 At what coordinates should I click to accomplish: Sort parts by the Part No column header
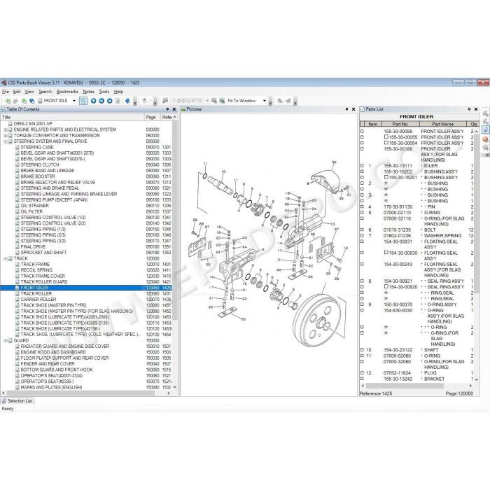(400, 124)
